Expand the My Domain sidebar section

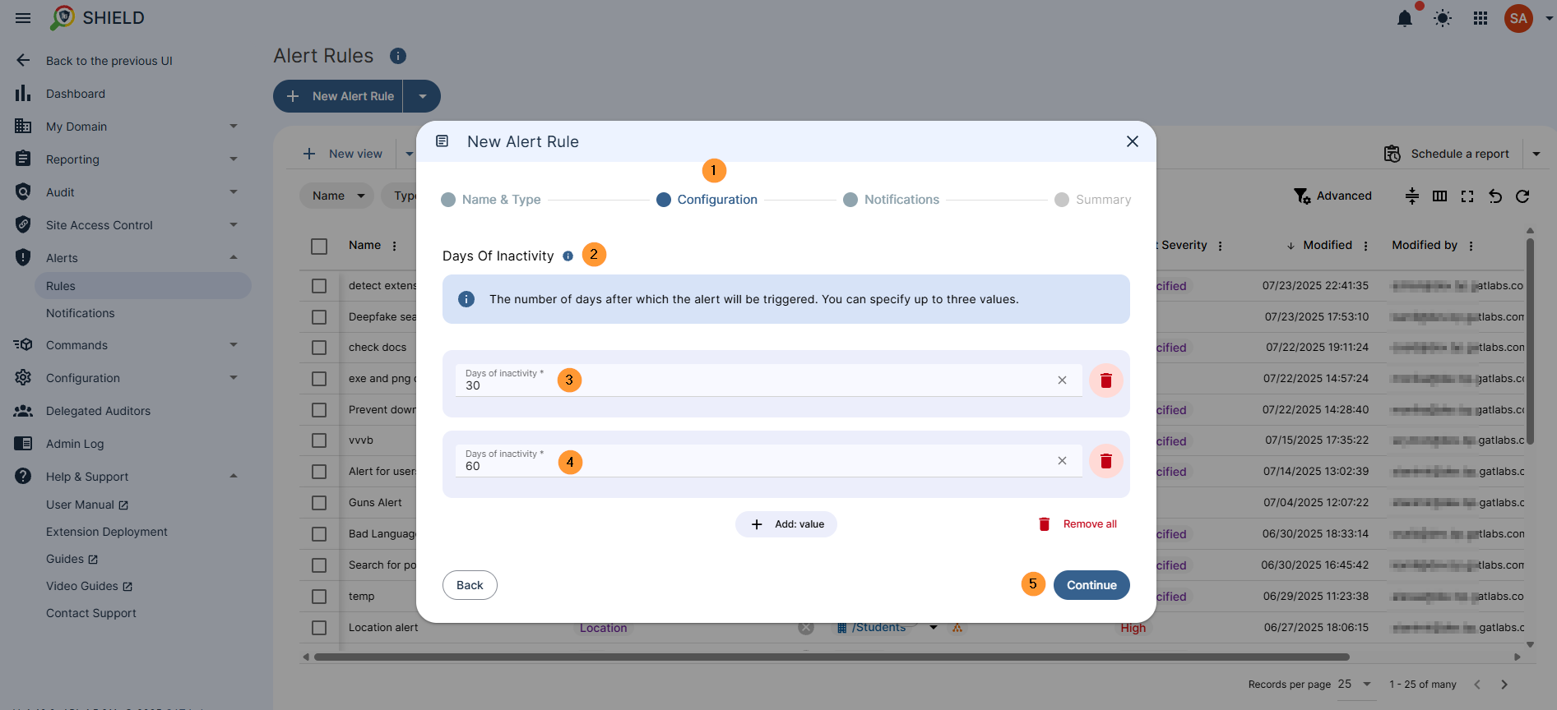coord(234,127)
